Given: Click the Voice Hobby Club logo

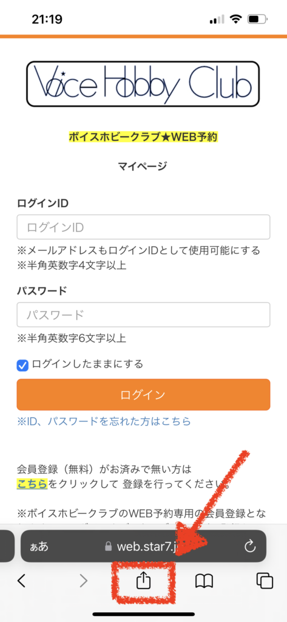Looking at the screenshot, I should click(143, 84).
